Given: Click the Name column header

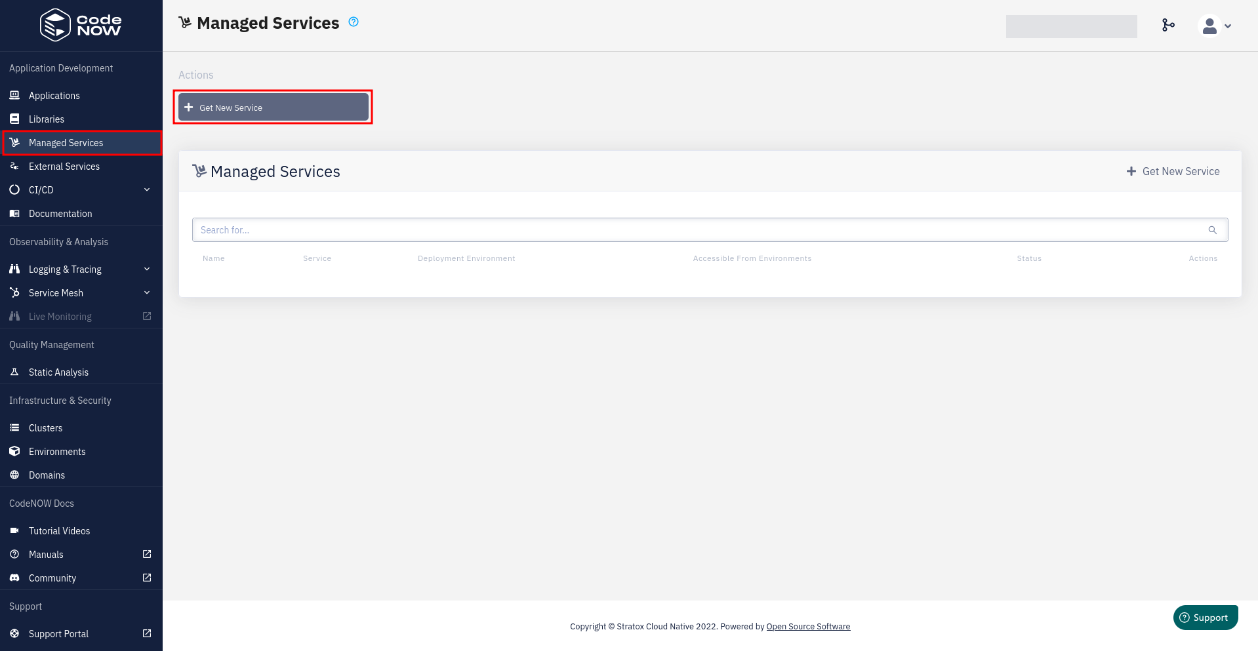Looking at the screenshot, I should coord(214,258).
